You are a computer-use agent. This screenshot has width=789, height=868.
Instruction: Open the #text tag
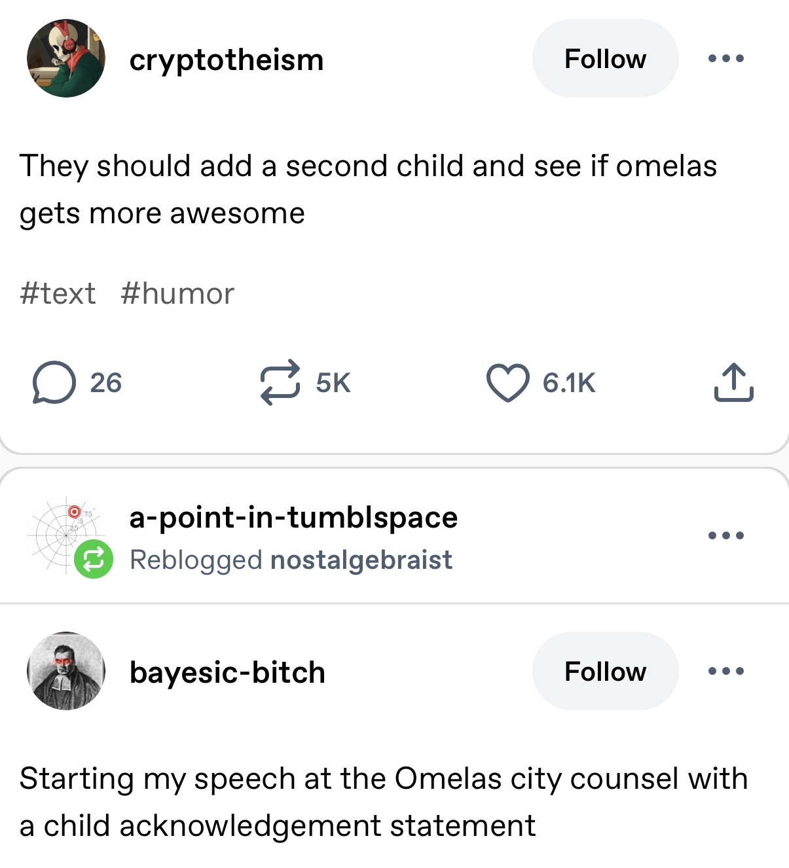[58, 293]
